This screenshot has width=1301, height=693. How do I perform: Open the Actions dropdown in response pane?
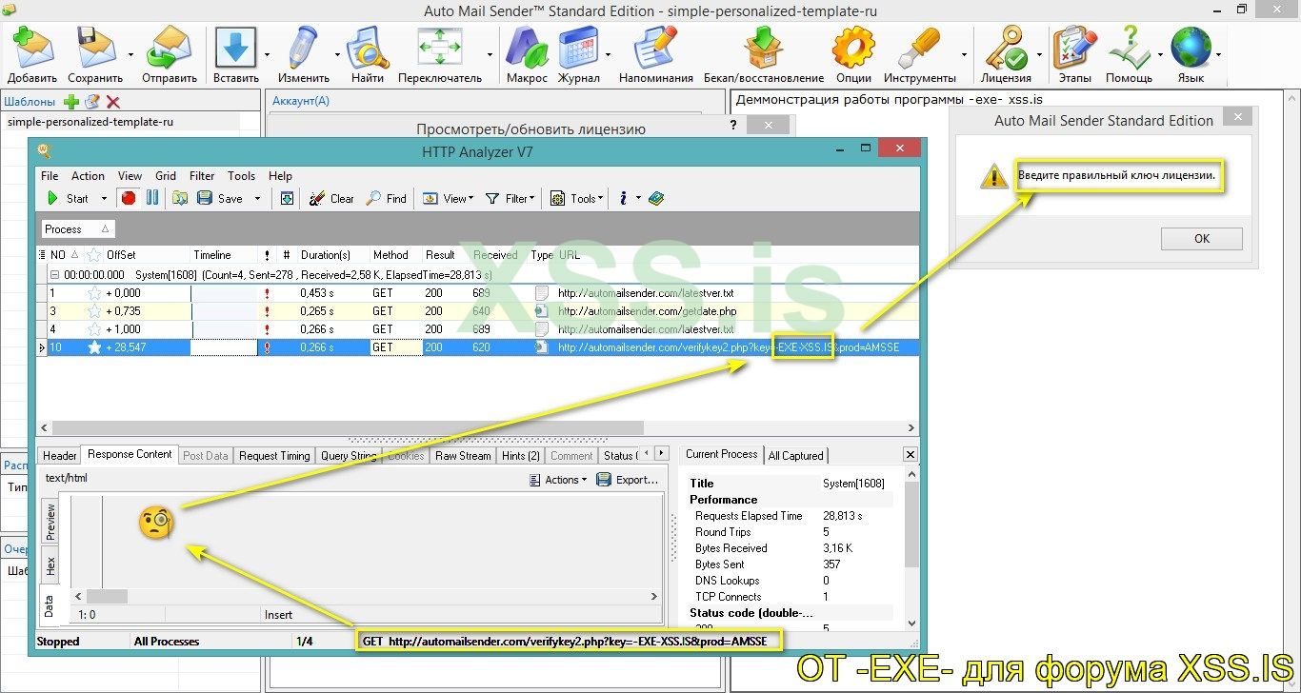tap(559, 480)
